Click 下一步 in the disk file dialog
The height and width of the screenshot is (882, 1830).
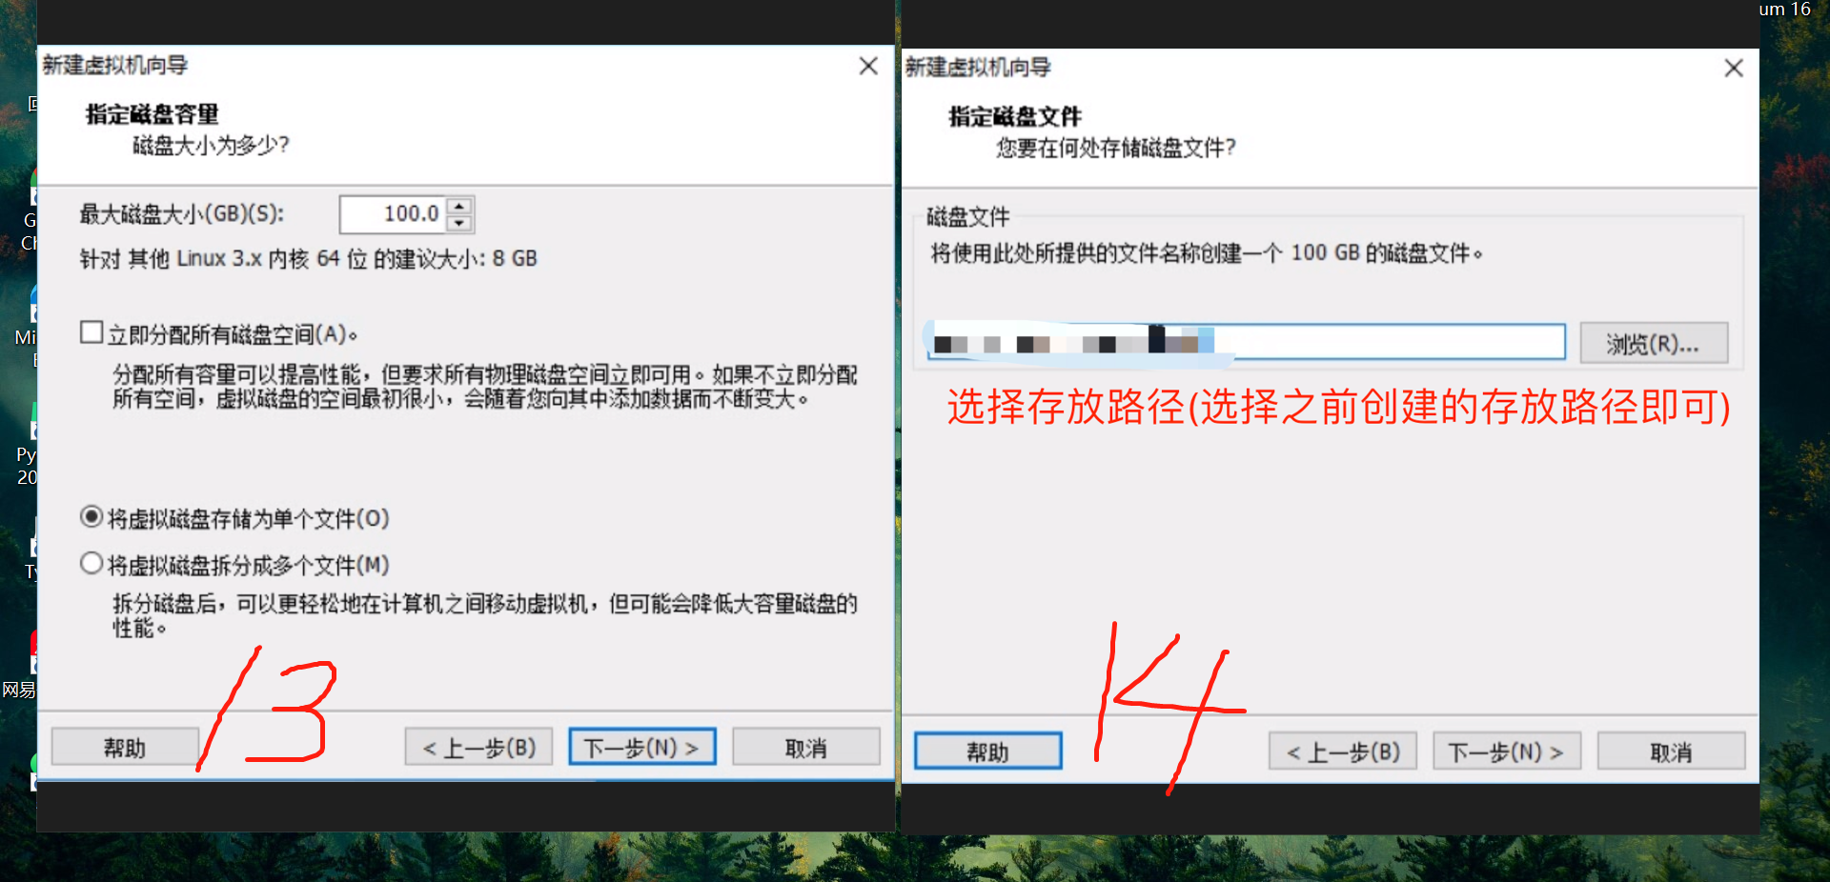click(1507, 752)
